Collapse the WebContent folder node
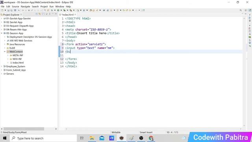Viewport: 252px width, 142px height. click(x=5, y=52)
